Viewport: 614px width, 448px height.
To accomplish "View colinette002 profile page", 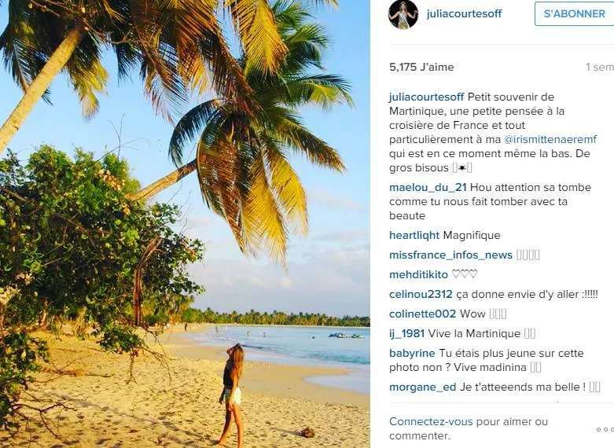I will point(422,314).
